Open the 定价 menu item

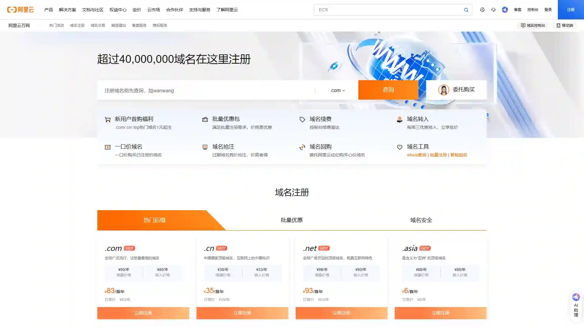point(137,10)
